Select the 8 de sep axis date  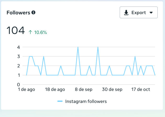click(84, 90)
